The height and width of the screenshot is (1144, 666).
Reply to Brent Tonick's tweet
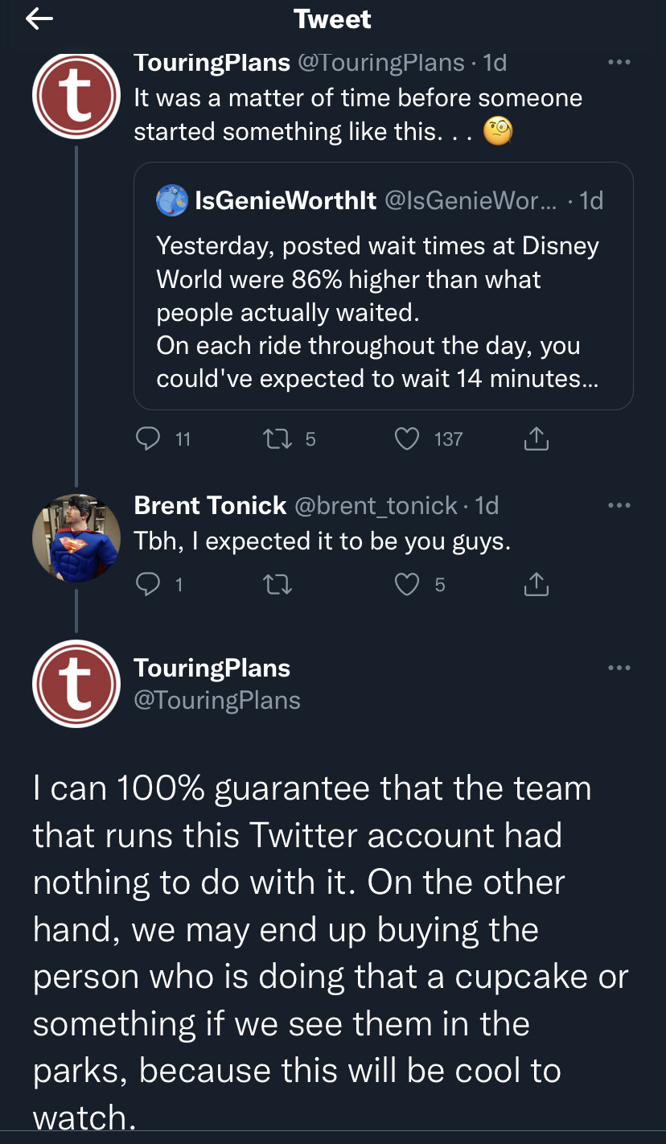[x=148, y=585]
